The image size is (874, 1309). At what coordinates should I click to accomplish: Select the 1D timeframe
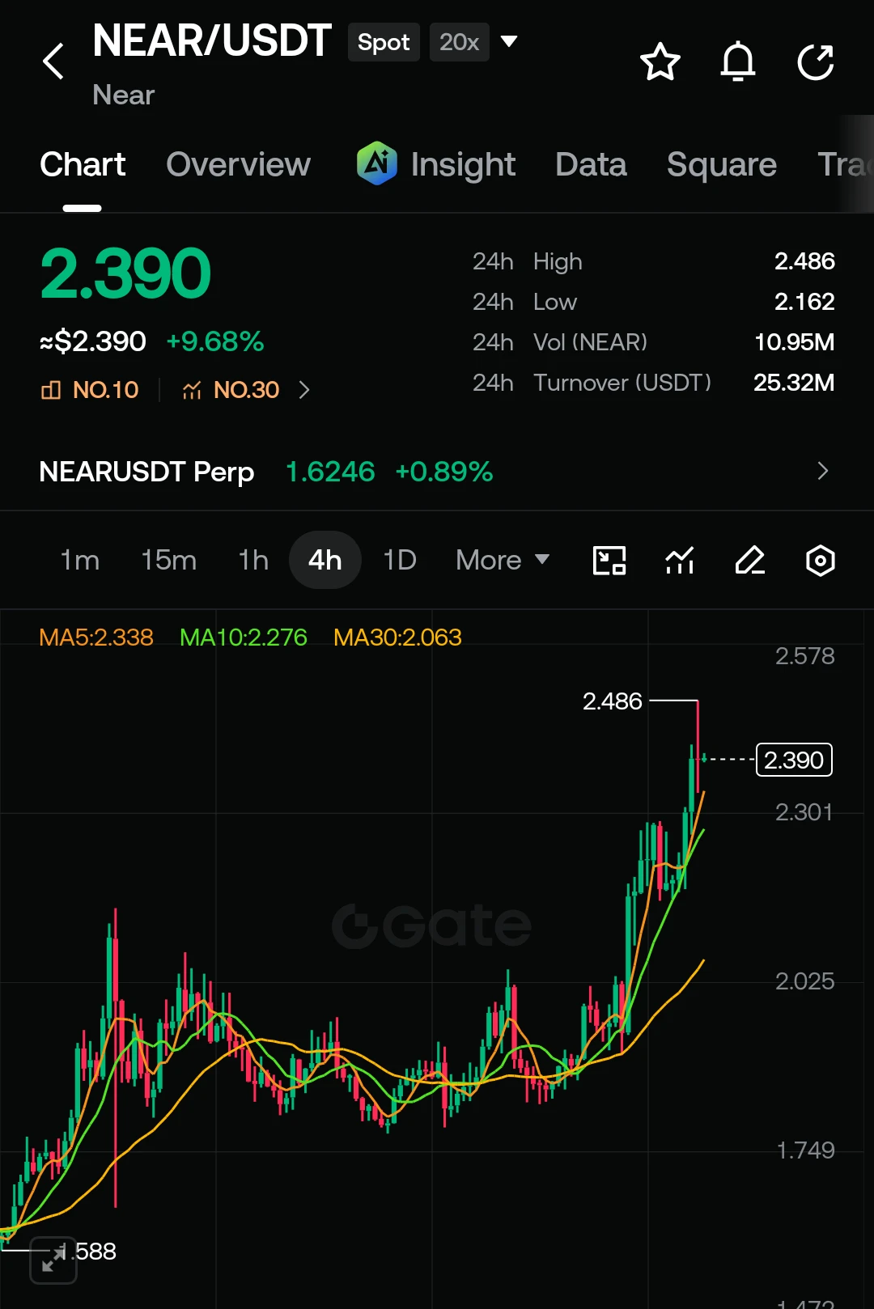(x=400, y=560)
